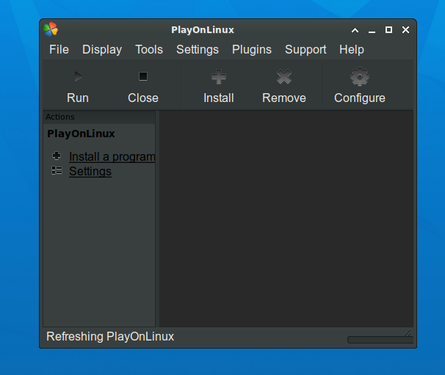The height and width of the screenshot is (375, 445).
Task: Follow the Install a program link
Action: tap(112, 156)
